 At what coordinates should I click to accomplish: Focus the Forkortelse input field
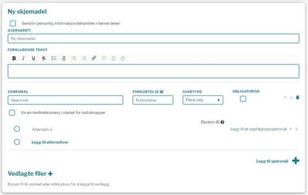(x=152, y=100)
